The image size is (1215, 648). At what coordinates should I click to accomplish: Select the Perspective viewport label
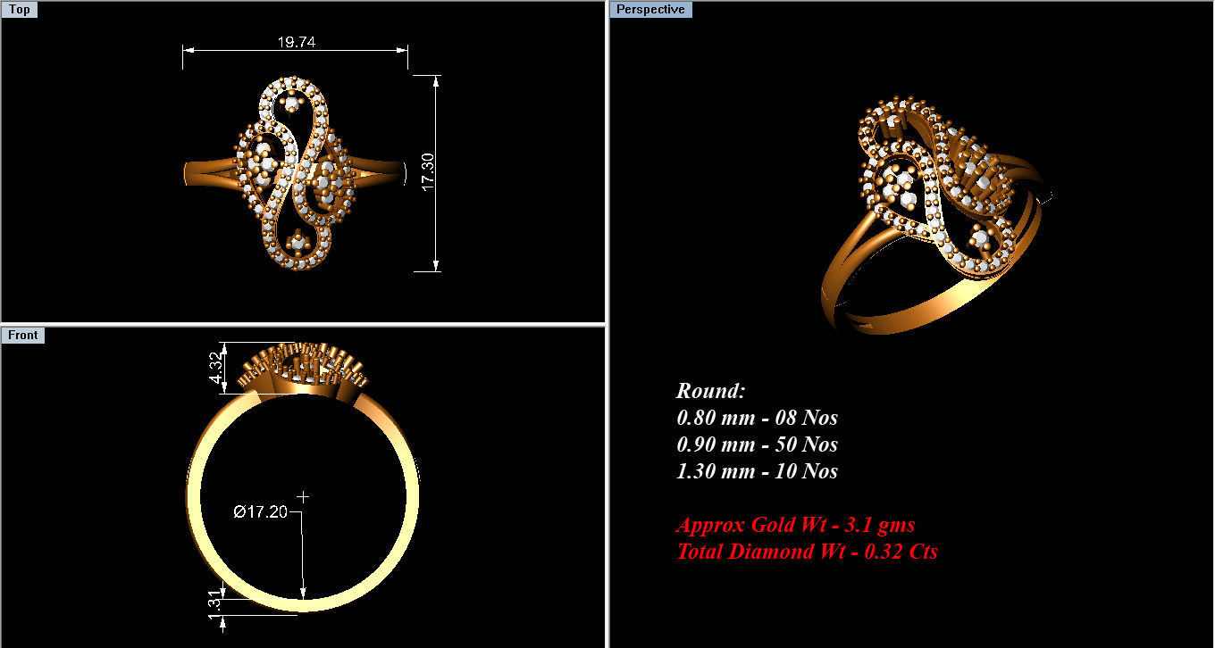[x=651, y=10]
